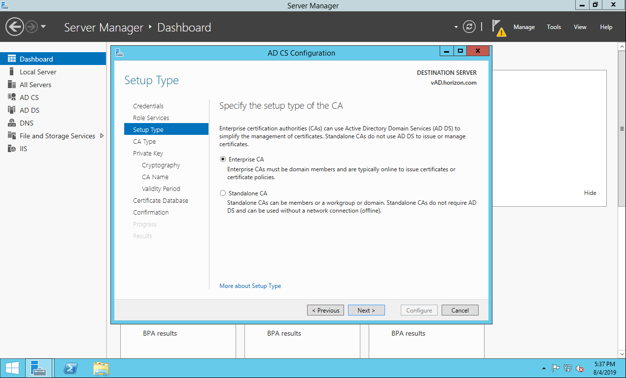Select the AD CS sidebar icon

pos(11,97)
